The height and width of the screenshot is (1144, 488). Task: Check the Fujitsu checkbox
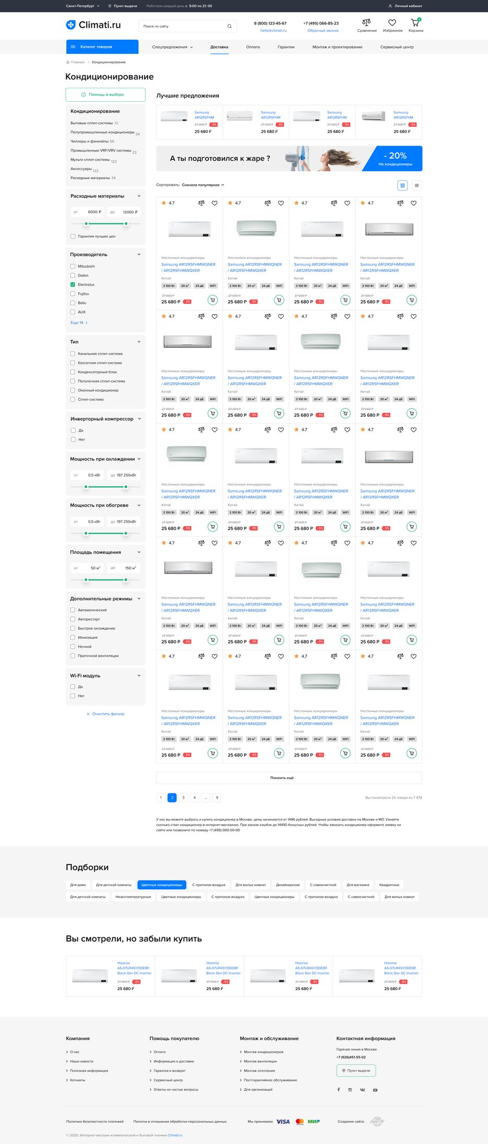coord(73,294)
